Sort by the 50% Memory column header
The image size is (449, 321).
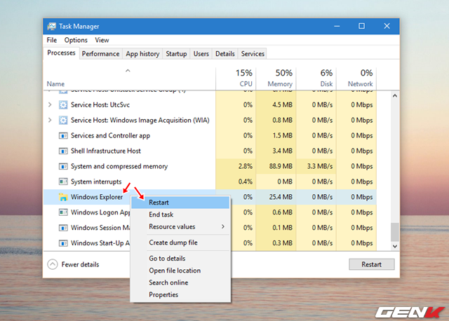pyautogui.click(x=276, y=78)
